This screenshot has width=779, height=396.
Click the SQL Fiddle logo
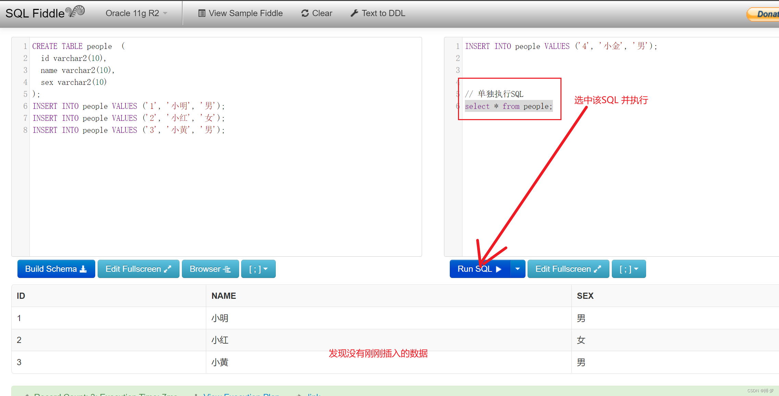point(45,13)
